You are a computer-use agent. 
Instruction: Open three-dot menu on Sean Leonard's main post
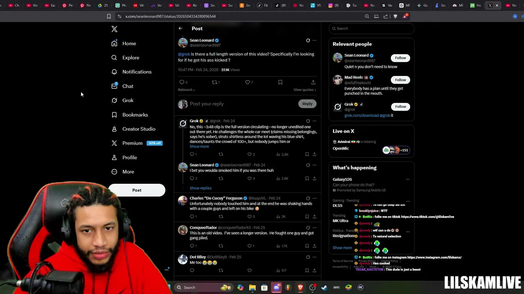click(x=314, y=40)
